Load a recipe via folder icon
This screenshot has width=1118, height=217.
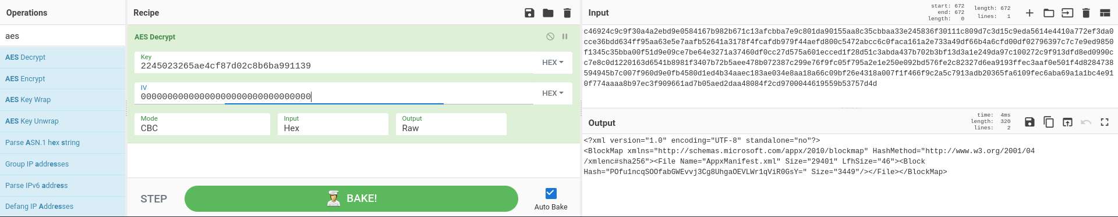pos(548,13)
